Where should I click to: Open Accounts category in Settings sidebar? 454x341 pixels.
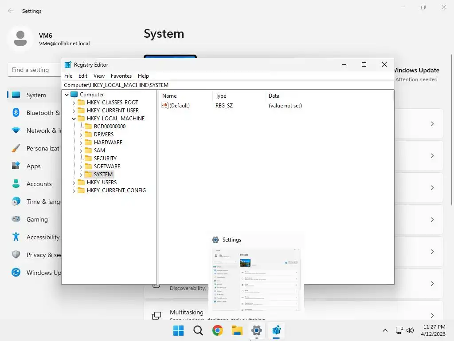coord(34,184)
